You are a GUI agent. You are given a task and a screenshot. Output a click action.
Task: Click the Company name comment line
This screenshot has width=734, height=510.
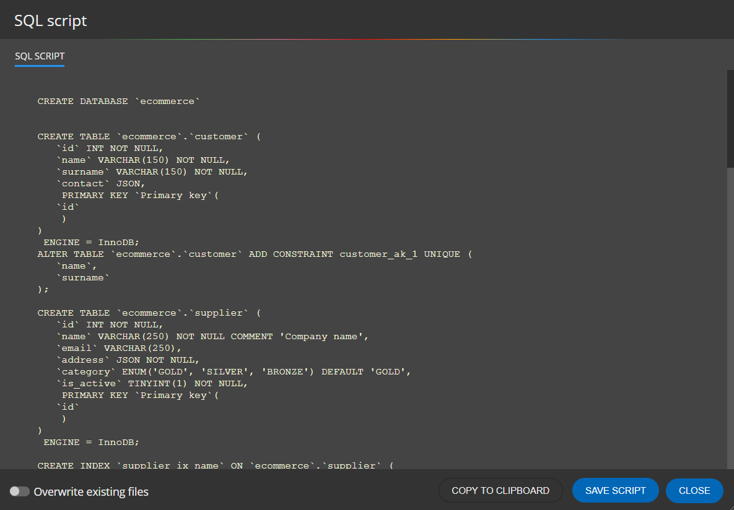point(212,337)
